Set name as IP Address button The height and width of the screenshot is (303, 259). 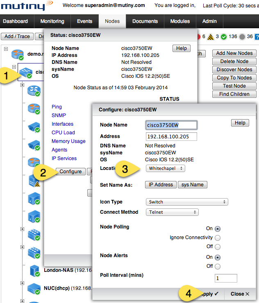click(x=161, y=185)
